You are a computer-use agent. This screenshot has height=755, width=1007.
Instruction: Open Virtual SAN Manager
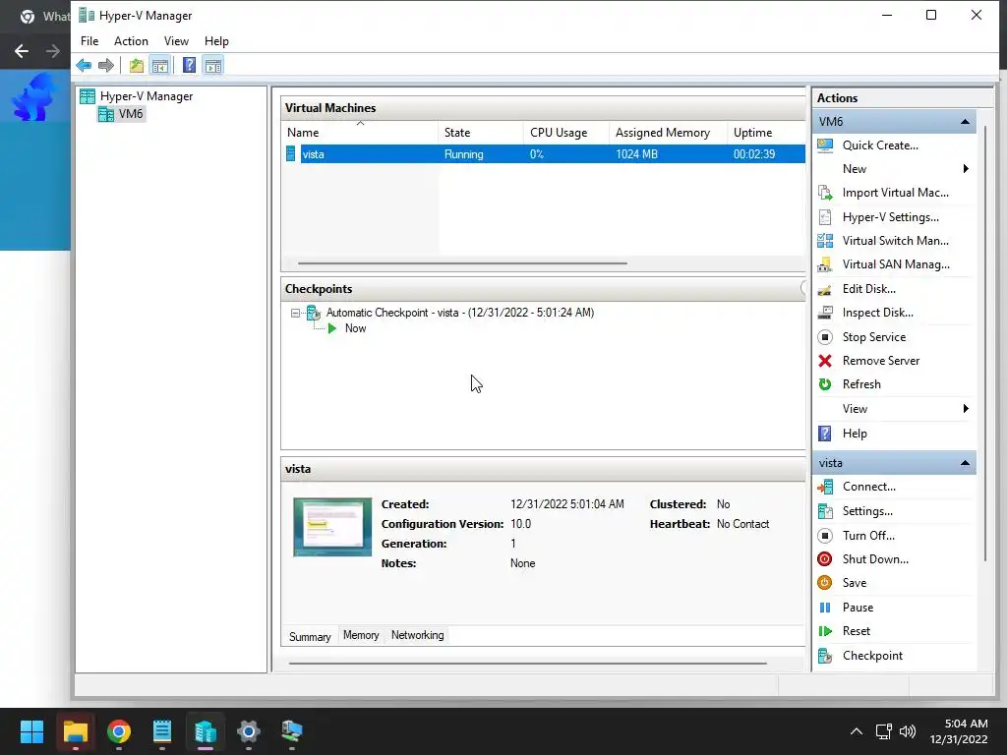click(x=896, y=264)
